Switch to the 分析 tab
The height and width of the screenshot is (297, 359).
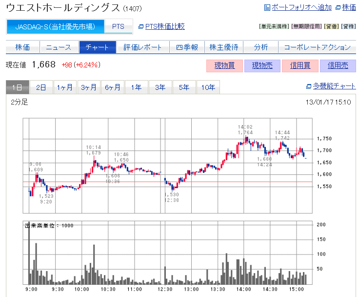click(x=261, y=47)
